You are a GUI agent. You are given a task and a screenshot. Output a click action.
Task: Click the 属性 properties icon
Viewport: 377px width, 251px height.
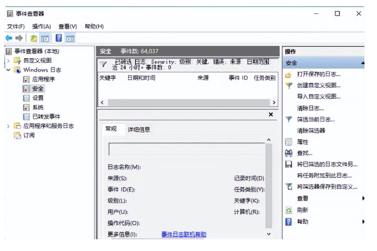pos(288,142)
